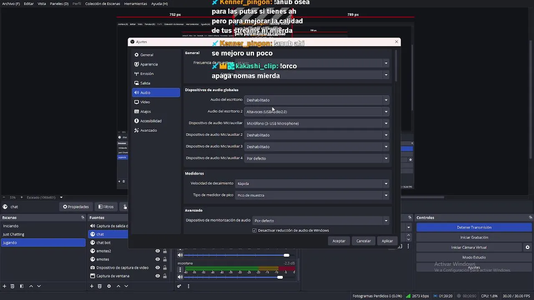Open Dispositivo de audio Mic/auxiliar 3 dropdown

[x=317, y=147]
